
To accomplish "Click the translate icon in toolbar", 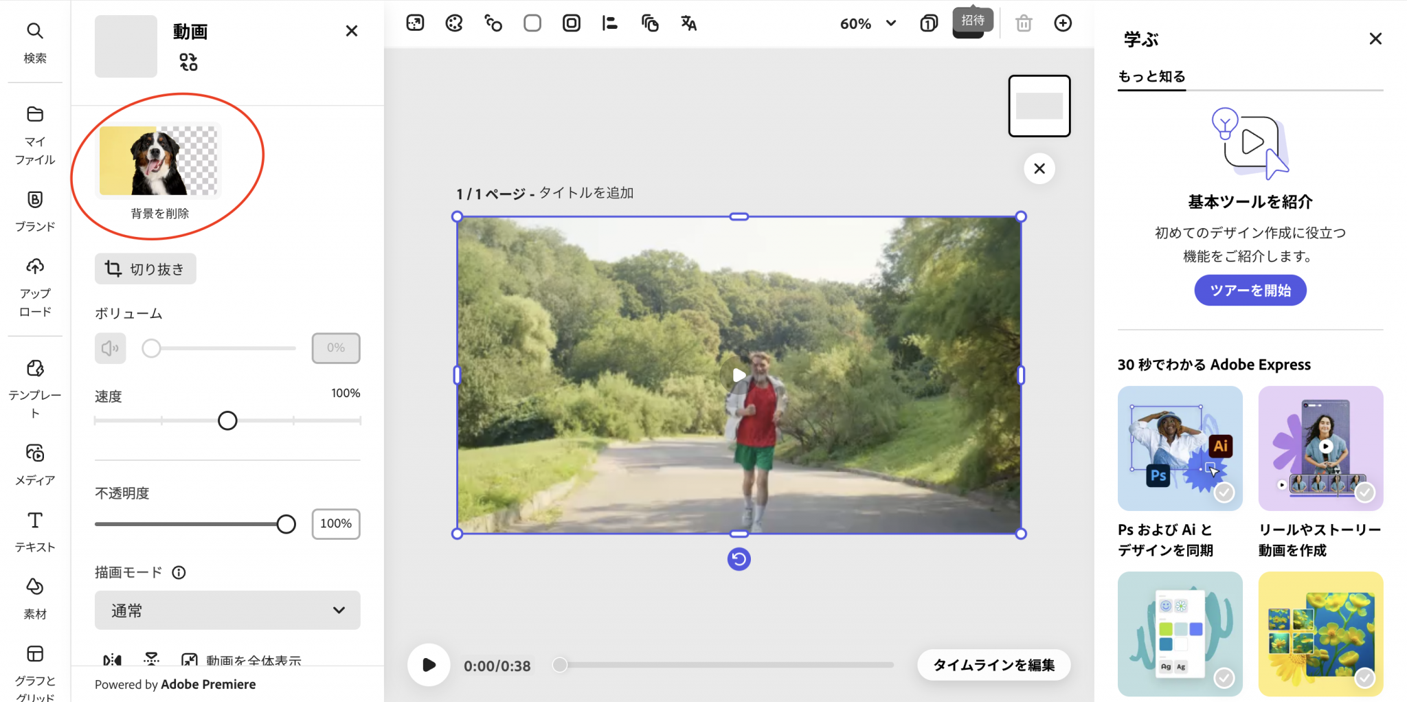I will pos(688,23).
